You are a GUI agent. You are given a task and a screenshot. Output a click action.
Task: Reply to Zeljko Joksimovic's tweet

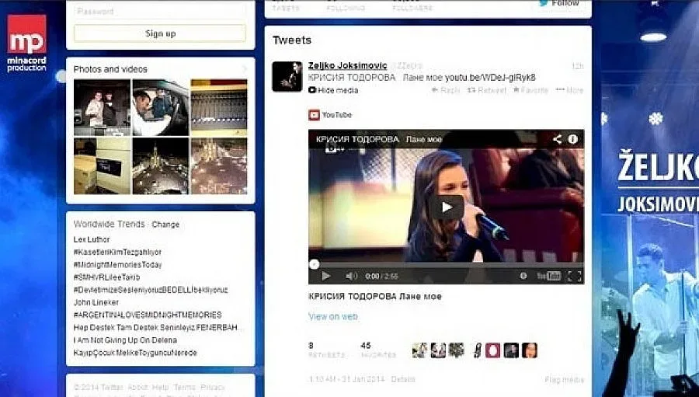(x=445, y=90)
